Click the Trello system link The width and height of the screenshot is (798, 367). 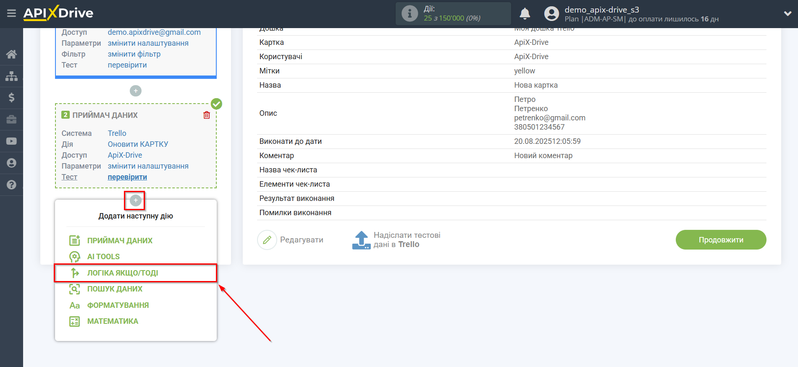pos(117,133)
